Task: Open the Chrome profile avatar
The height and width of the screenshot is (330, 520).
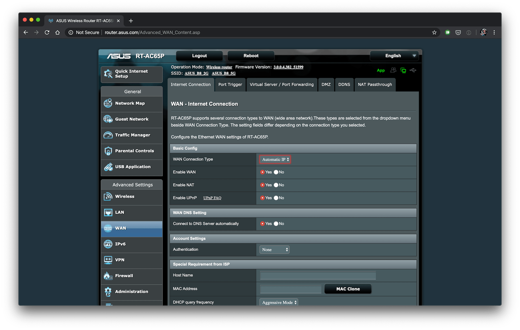Action: pos(484,32)
